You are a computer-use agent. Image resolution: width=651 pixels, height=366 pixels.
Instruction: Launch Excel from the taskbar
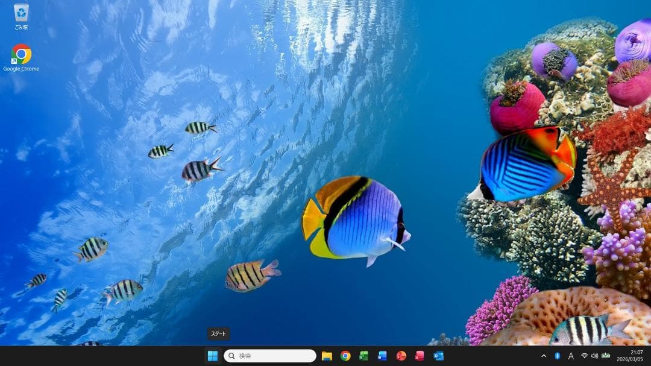363,356
